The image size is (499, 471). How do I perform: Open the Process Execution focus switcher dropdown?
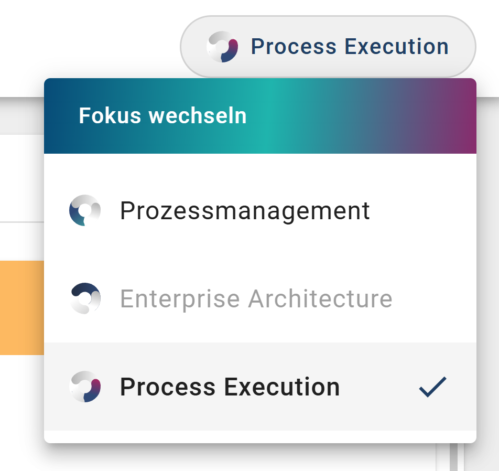328,46
